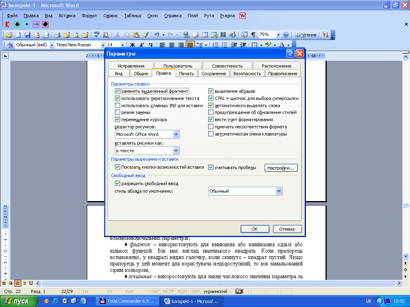This screenshot has height=307, width=410.
Task: Uncheck 'выделение абзацев' option
Action: pyautogui.click(x=211, y=91)
